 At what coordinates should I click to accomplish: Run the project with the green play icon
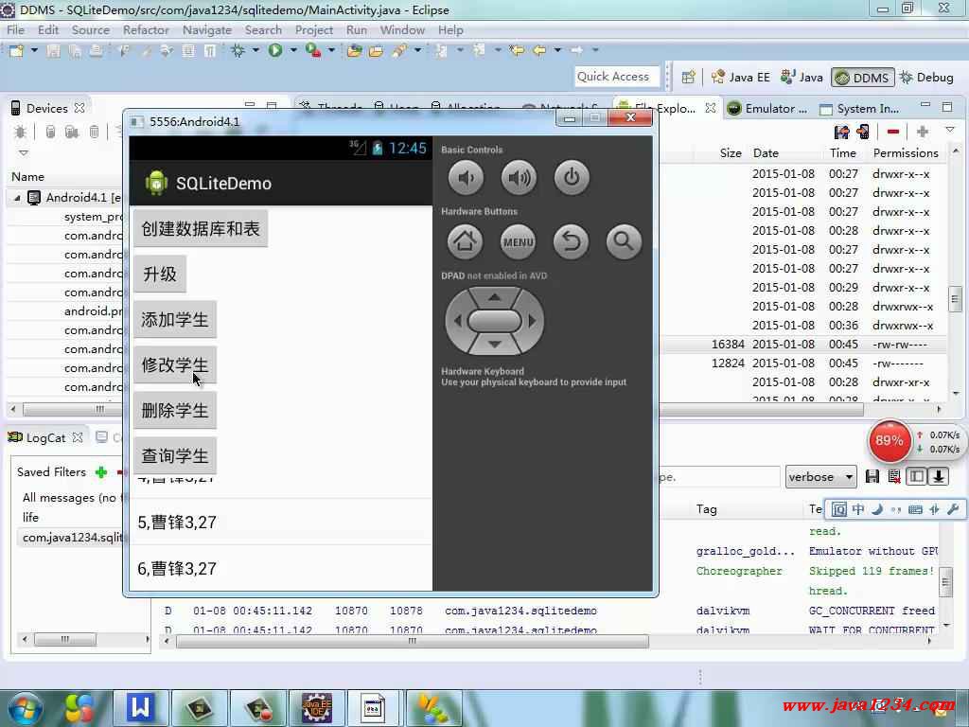(275, 51)
